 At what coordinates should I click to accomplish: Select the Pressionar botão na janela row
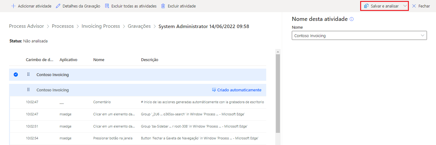click(138, 138)
